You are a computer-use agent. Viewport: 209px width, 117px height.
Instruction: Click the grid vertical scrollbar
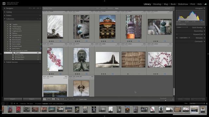point(174,92)
